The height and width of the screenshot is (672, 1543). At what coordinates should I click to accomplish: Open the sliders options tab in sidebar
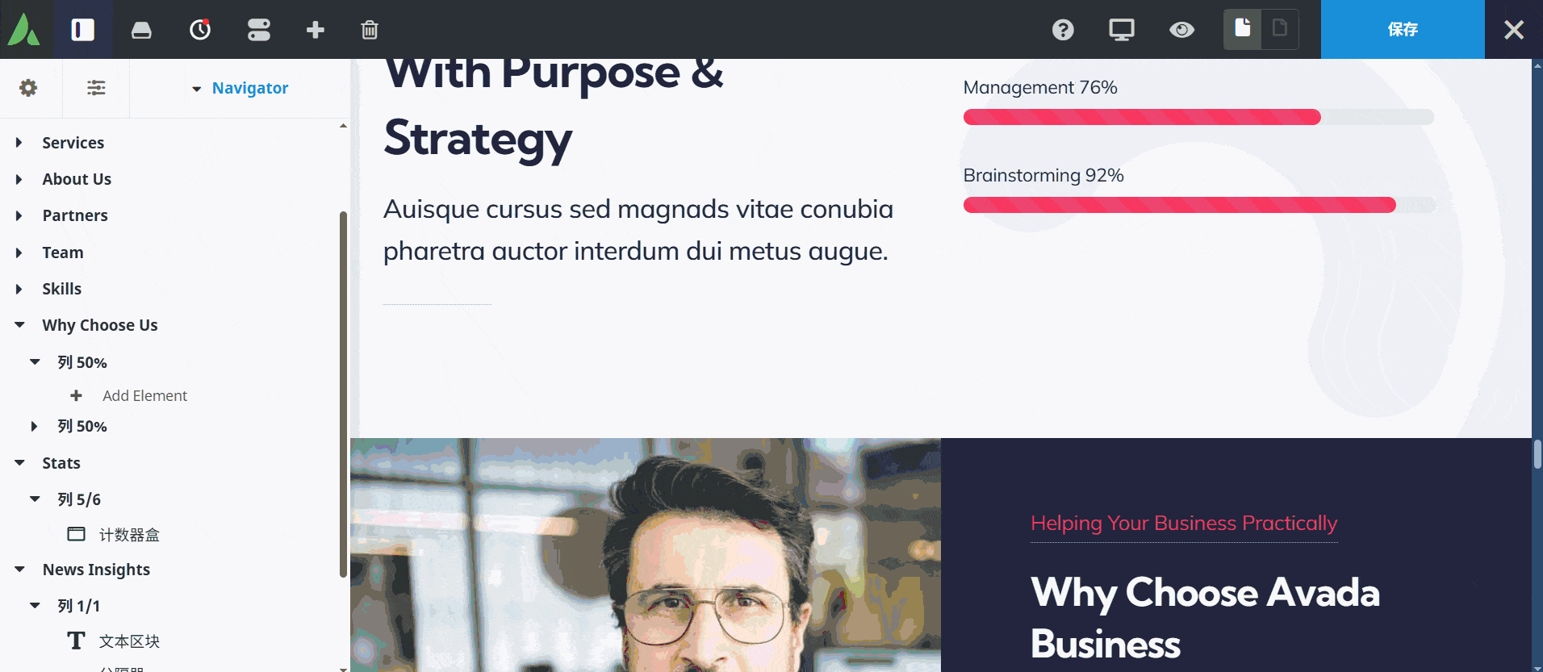pos(96,88)
